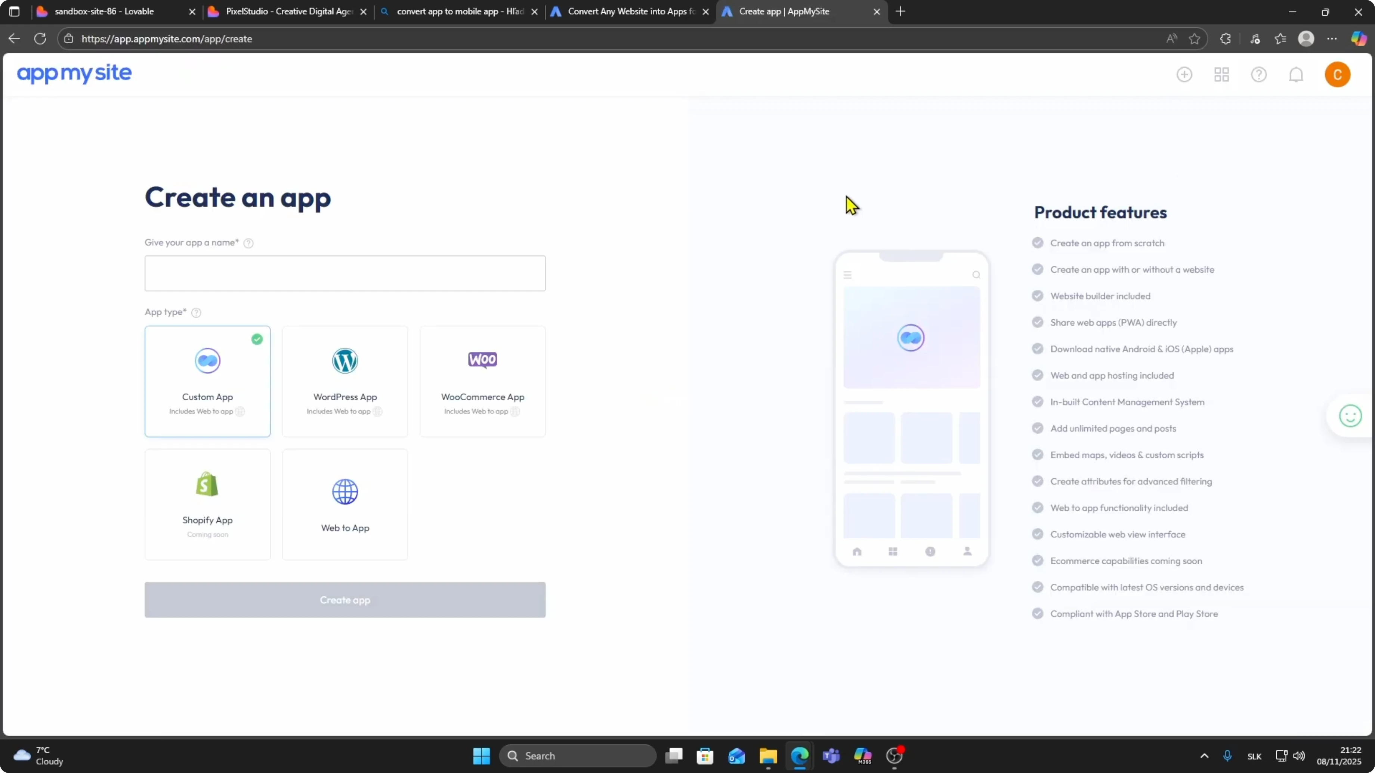Select the Web to App type card
Viewport: 1375px width, 773px height.
point(345,505)
